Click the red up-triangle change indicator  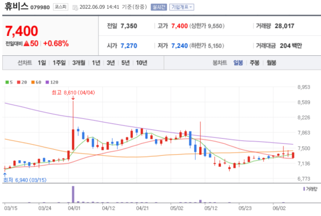point(27,43)
